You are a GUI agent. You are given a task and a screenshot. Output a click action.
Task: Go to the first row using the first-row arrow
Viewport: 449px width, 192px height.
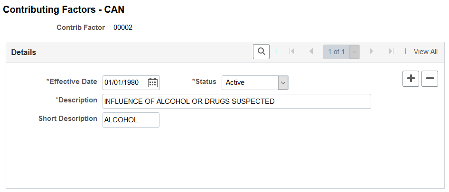pyautogui.click(x=292, y=52)
